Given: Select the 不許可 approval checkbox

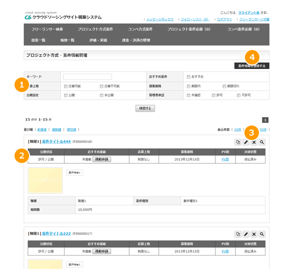Looking at the screenshot, I should point(238,95).
